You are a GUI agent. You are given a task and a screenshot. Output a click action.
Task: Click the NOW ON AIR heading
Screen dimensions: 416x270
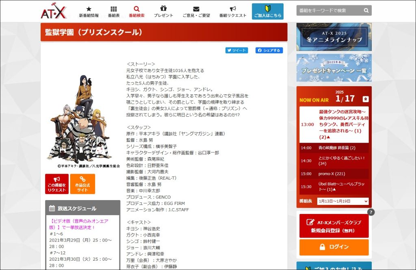314,100
